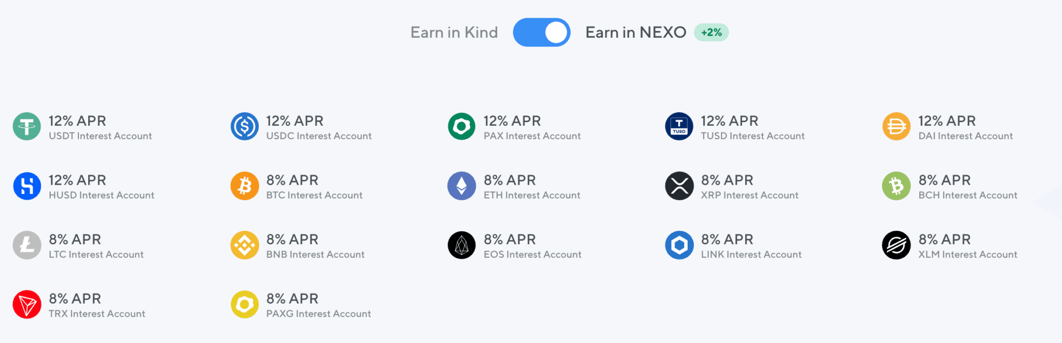1062x343 pixels.
Task: Click the red TRON TRX icon
Action: 27,304
